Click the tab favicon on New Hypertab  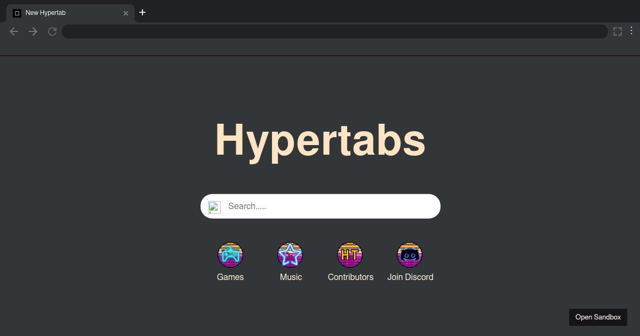click(17, 13)
